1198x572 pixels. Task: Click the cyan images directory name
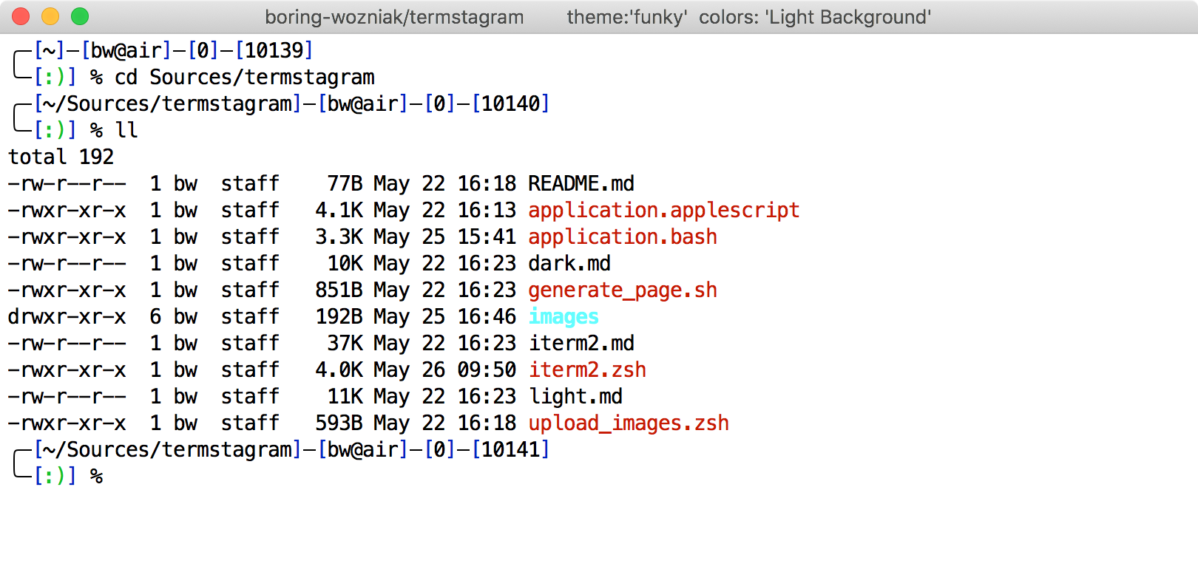pos(564,316)
